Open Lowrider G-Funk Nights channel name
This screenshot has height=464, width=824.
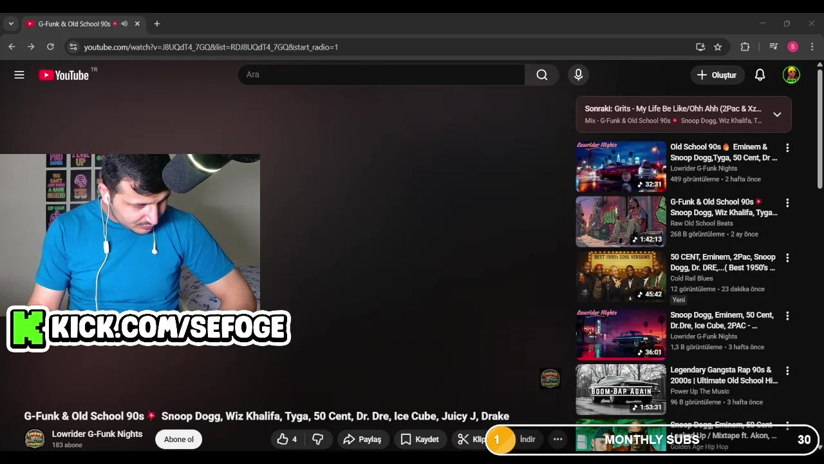coord(97,434)
